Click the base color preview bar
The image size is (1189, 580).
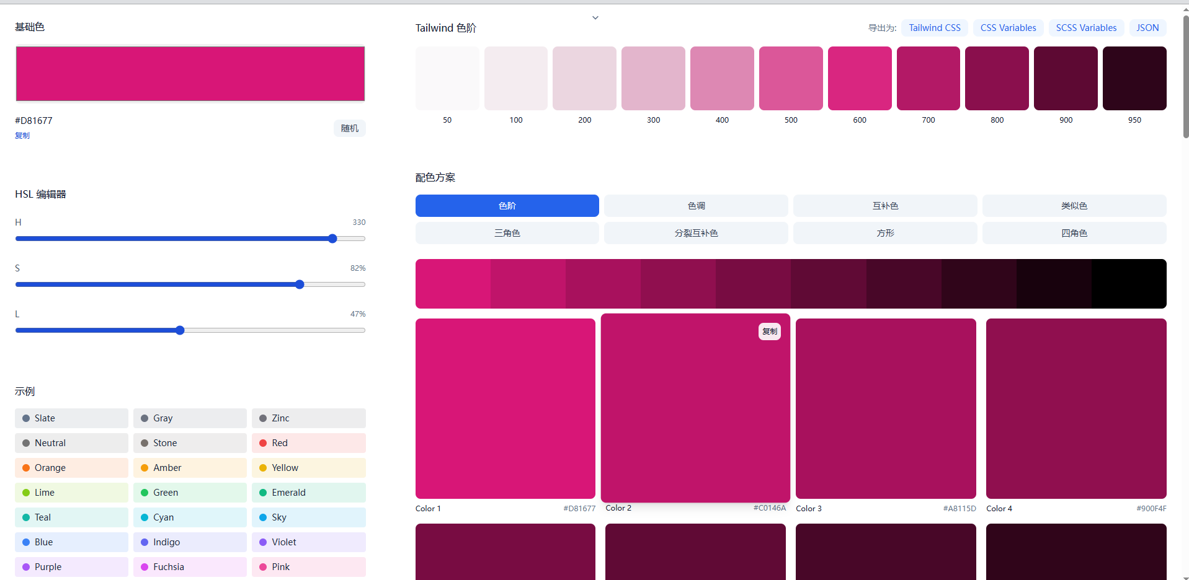tap(190, 74)
